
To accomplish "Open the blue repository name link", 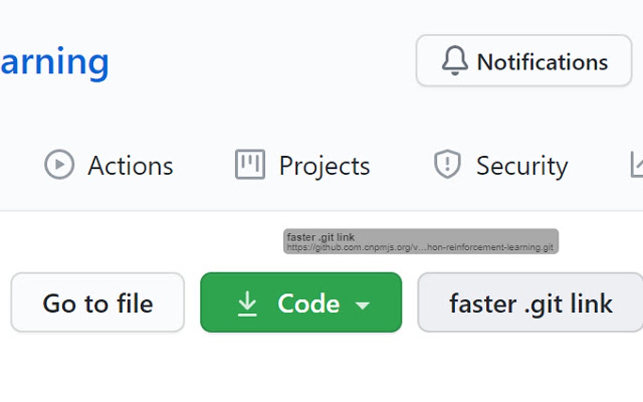I will click(x=54, y=62).
